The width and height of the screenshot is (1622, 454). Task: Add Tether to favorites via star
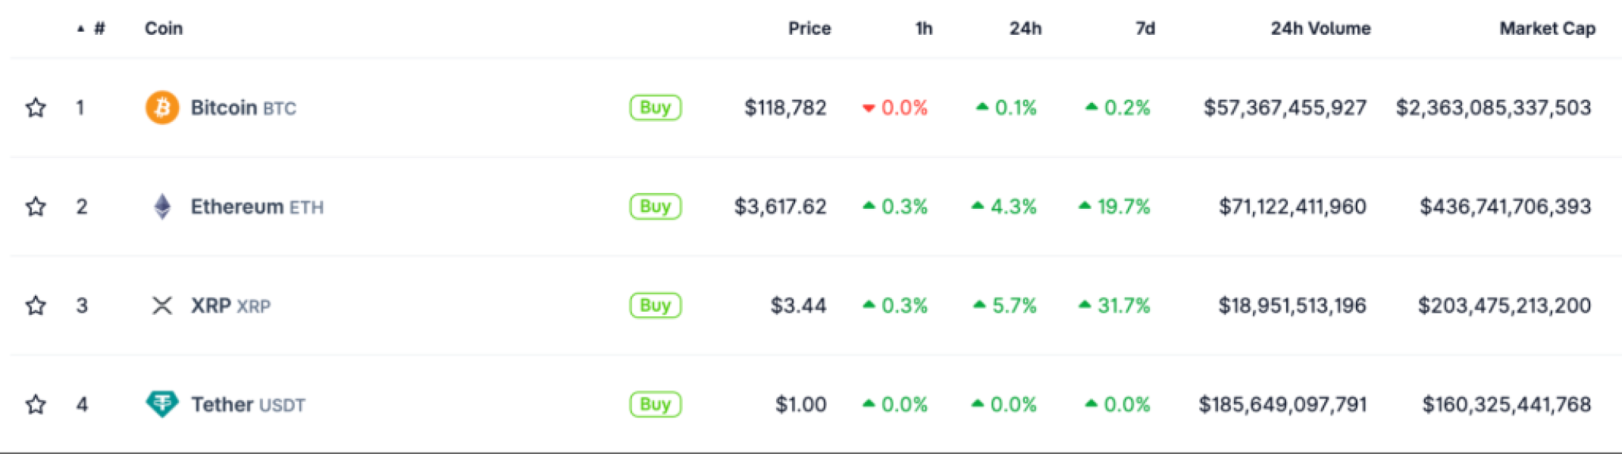pos(36,405)
